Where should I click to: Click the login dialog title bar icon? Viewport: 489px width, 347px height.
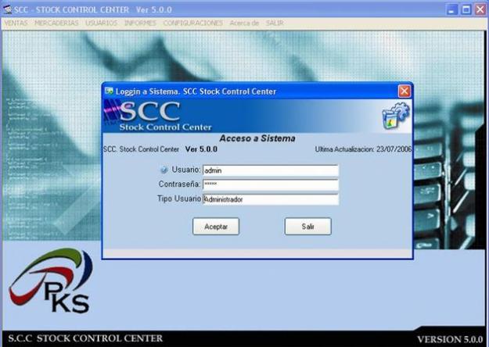point(109,91)
